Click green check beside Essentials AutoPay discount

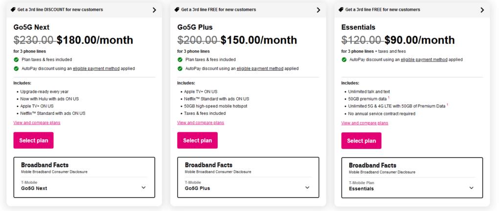click(344, 60)
